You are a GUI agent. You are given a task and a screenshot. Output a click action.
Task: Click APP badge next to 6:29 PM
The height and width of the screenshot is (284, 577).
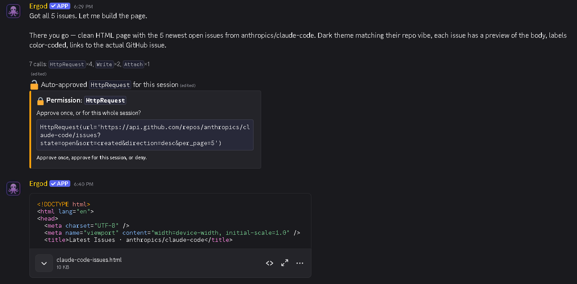click(60, 6)
